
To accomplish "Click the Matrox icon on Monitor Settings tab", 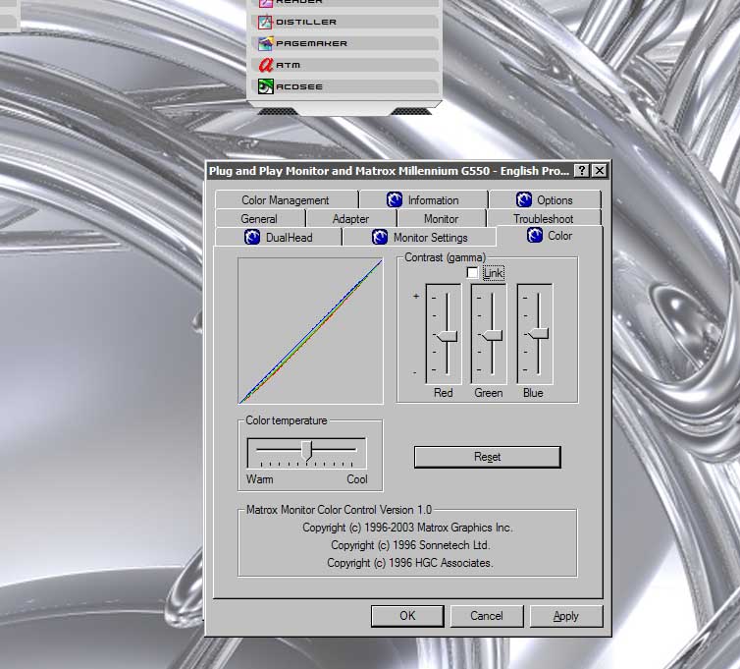I will 380,237.
